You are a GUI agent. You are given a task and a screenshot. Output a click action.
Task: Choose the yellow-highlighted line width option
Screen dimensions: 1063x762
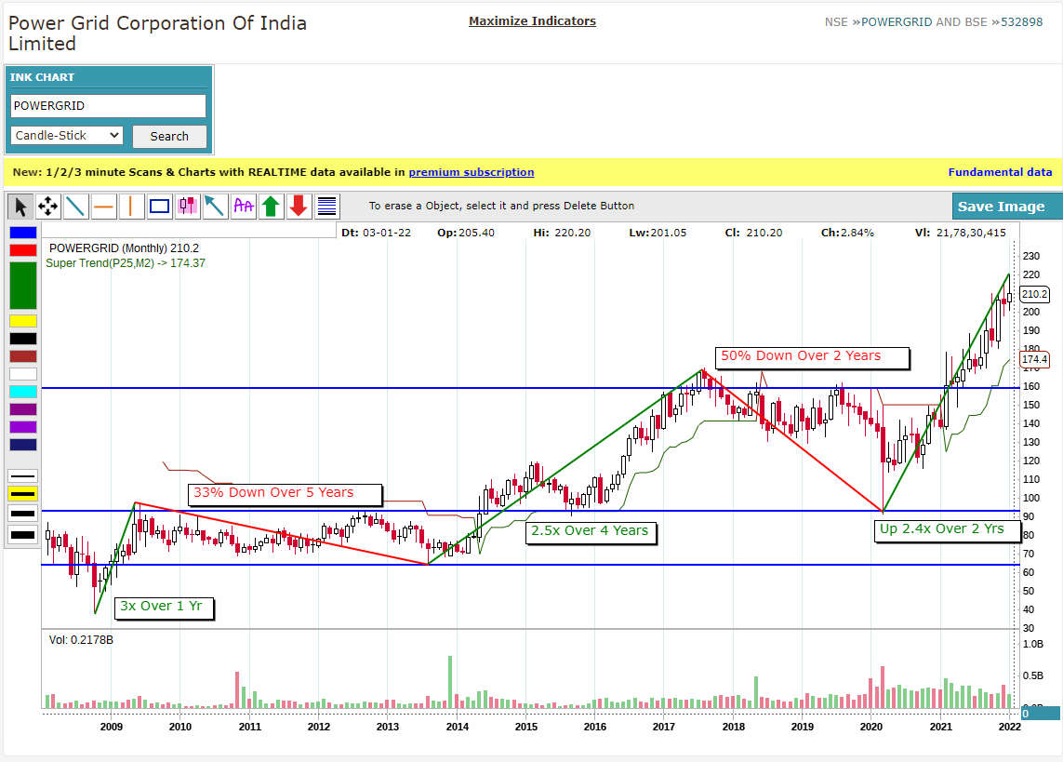[22, 494]
